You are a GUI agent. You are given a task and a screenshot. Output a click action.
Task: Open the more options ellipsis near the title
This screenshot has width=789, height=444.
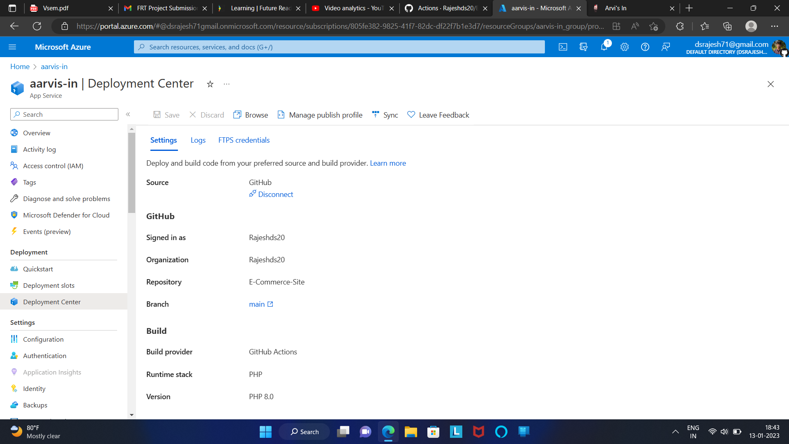click(226, 84)
